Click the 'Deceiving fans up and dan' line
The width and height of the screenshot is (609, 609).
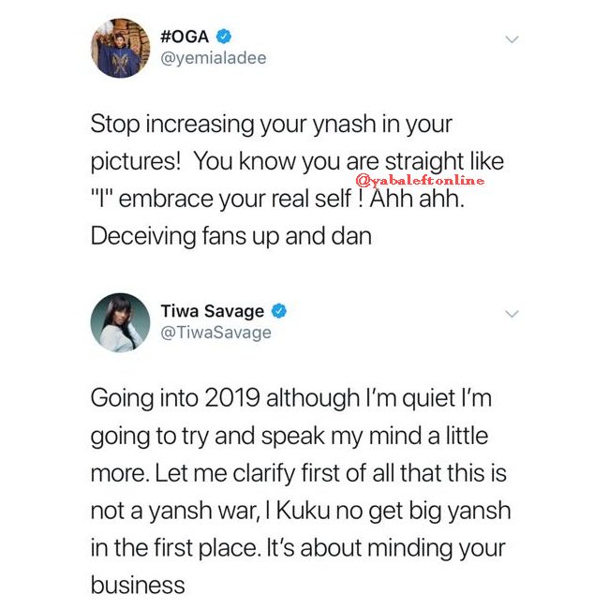(x=230, y=235)
